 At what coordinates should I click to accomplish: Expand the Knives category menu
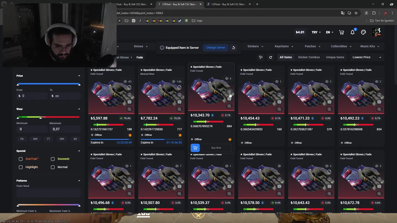pyautogui.click(x=141, y=46)
